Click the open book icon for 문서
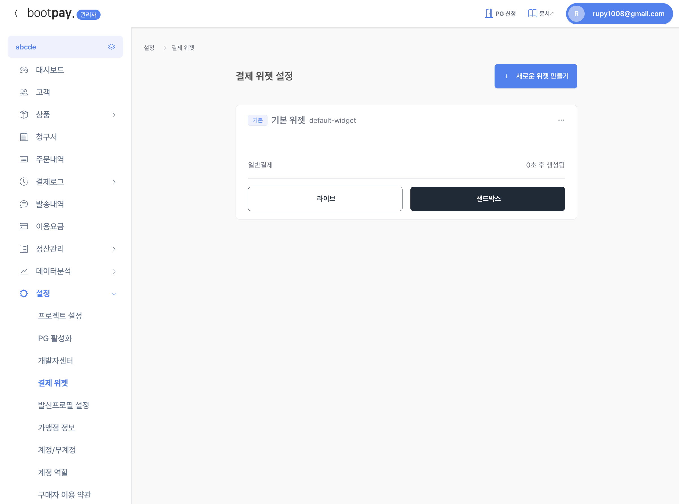 532,14
